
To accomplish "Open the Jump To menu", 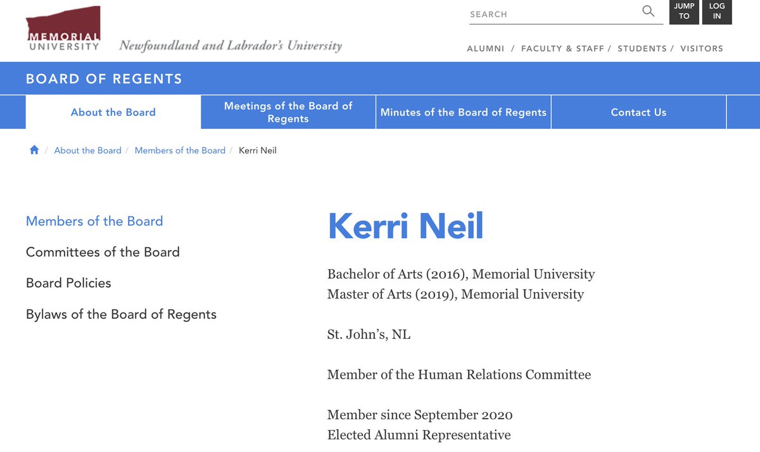I will tap(684, 11).
